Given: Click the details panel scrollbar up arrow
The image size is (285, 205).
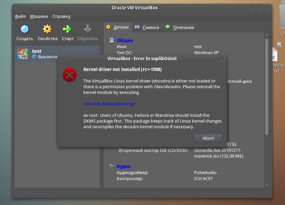Looking at the screenshot, I should pyautogui.click(x=266, y=35).
